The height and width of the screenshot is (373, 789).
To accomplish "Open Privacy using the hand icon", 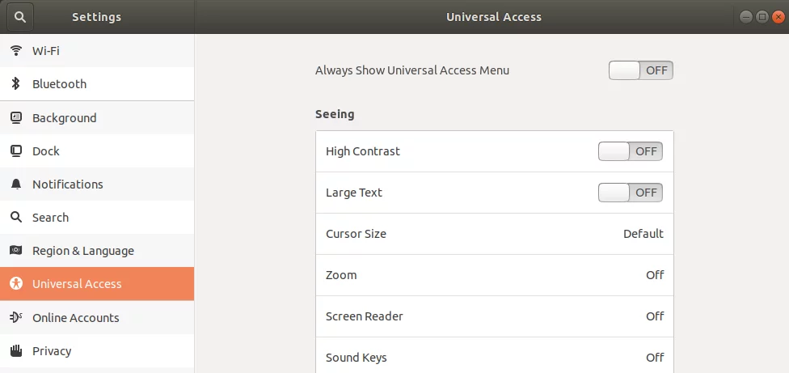I will pos(16,350).
